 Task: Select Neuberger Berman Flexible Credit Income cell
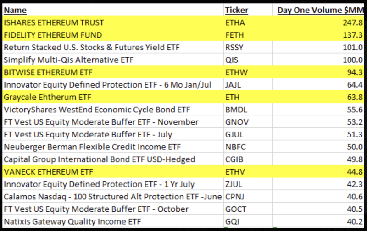113,147
